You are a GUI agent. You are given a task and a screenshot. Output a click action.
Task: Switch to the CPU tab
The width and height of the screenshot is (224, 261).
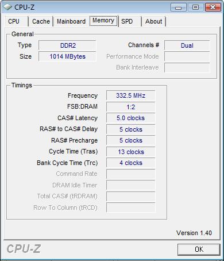17,21
